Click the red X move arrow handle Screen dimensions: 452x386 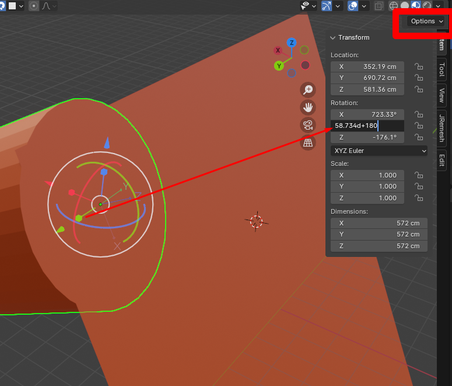click(x=49, y=183)
